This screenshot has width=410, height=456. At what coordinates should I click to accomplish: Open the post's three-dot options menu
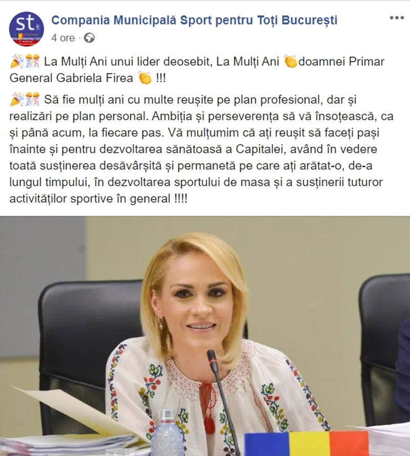coord(397,18)
